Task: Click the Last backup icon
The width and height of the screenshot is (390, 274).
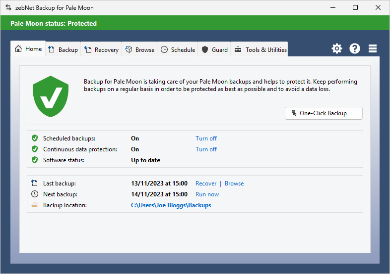Action: click(x=35, y=183)
